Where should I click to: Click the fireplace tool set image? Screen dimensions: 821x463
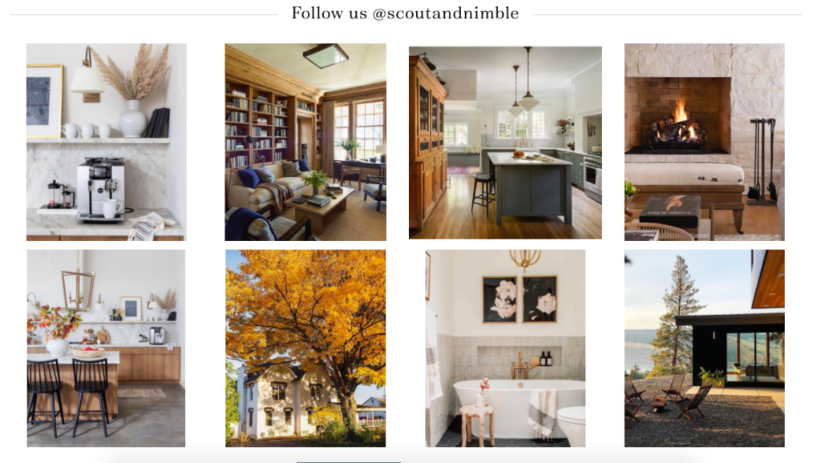pos(763,159)
